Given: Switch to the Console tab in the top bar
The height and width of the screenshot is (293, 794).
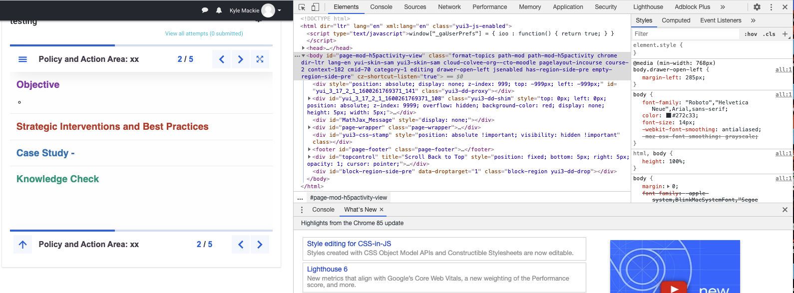Looking at the screenshot, I should click(381, 7).
